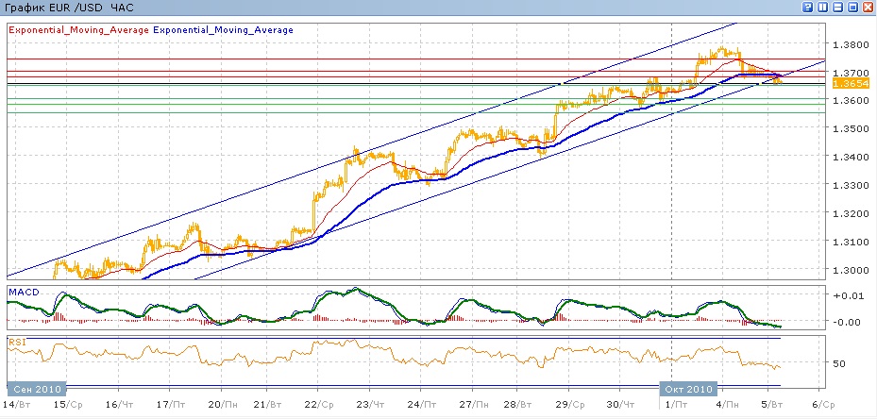The width and height of the screenshot is (877, 419).
Task: Click the 5/Вт date on time axis
Action: pyautogui.click(x=772, y=405)
